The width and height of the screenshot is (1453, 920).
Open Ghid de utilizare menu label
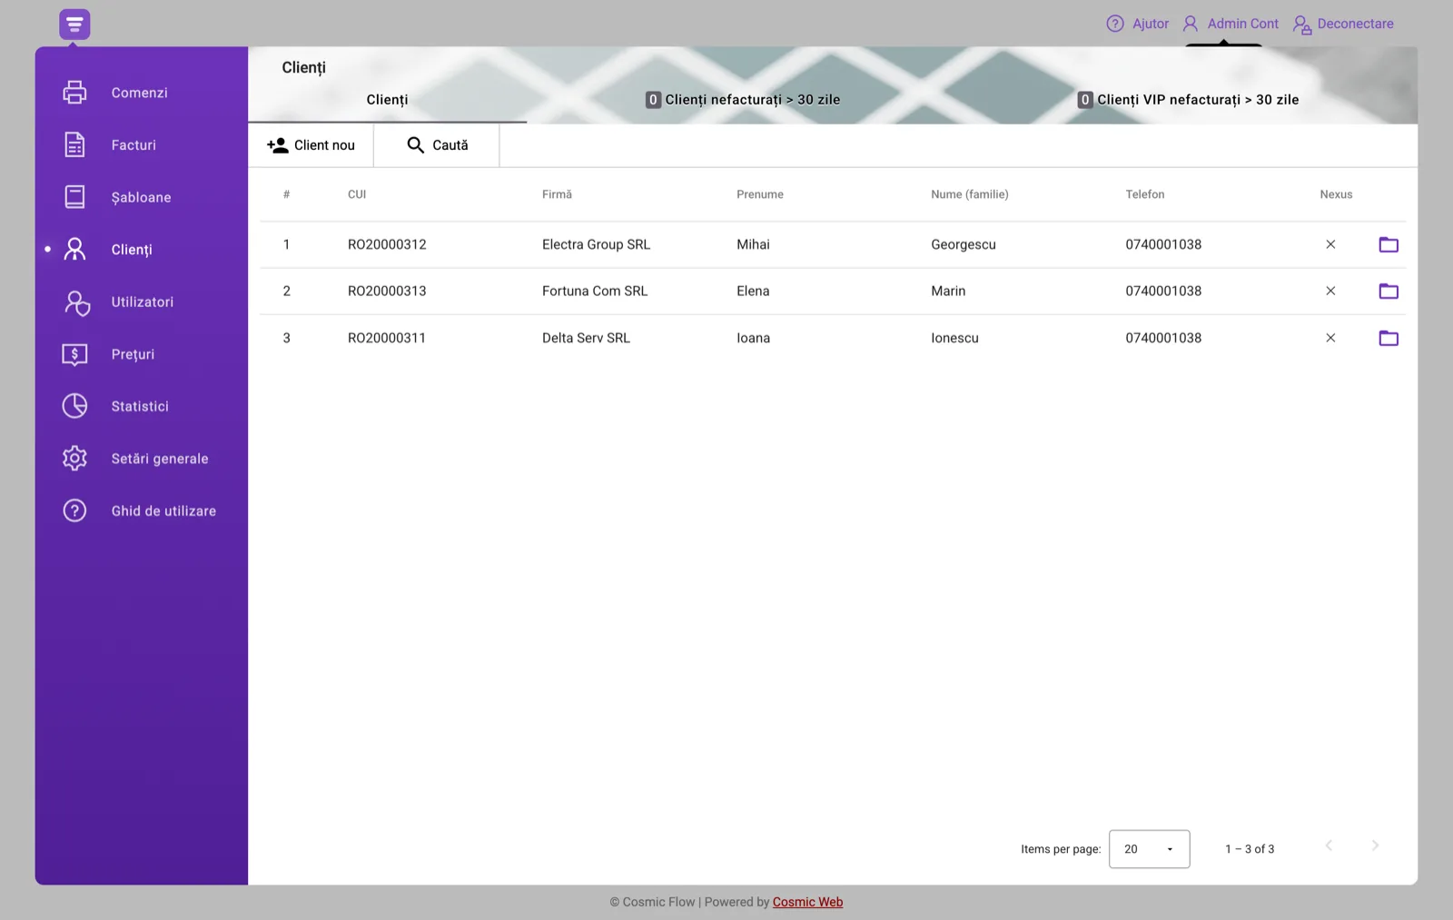pos(163,510)
